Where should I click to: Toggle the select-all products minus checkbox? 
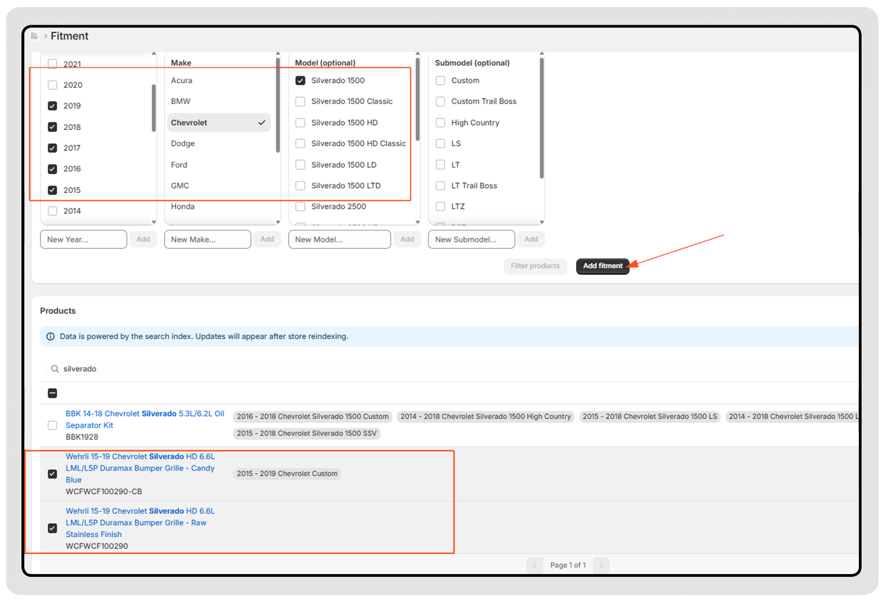52,393
